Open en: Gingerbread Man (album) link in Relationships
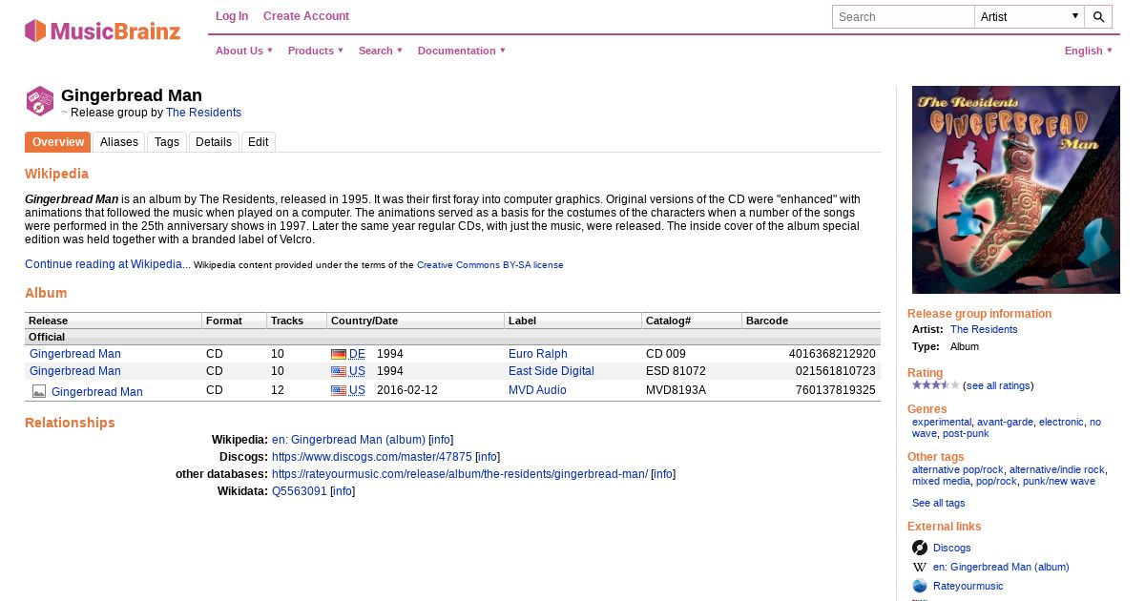The height and width of the screenshot is (601, 1145). coord(348,440)
